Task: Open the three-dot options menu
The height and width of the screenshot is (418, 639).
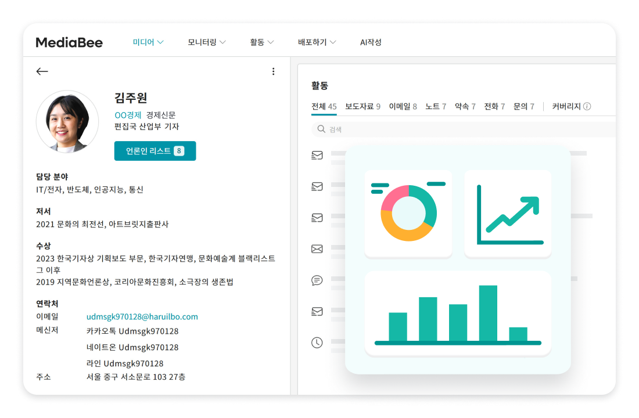Action: tap(274, 71)
